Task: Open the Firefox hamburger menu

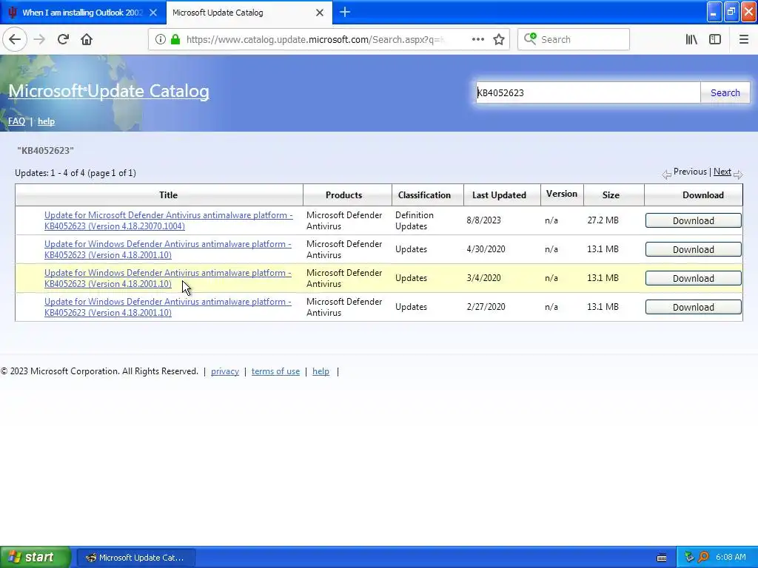Action: coord(743,39)
